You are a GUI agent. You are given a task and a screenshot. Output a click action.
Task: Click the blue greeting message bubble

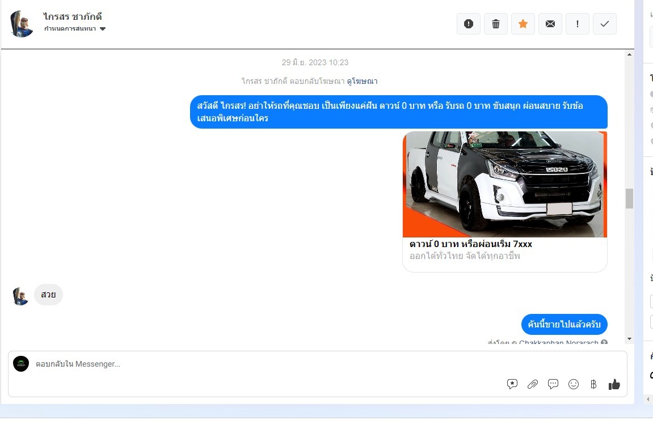click(398, 112)
